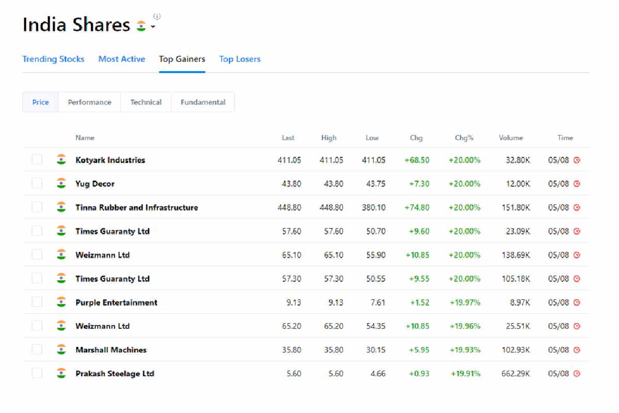Viewport: 619px width, 413px height.
Task: Open the Marshall Machines stock link
Action: [x=111, y=350]
